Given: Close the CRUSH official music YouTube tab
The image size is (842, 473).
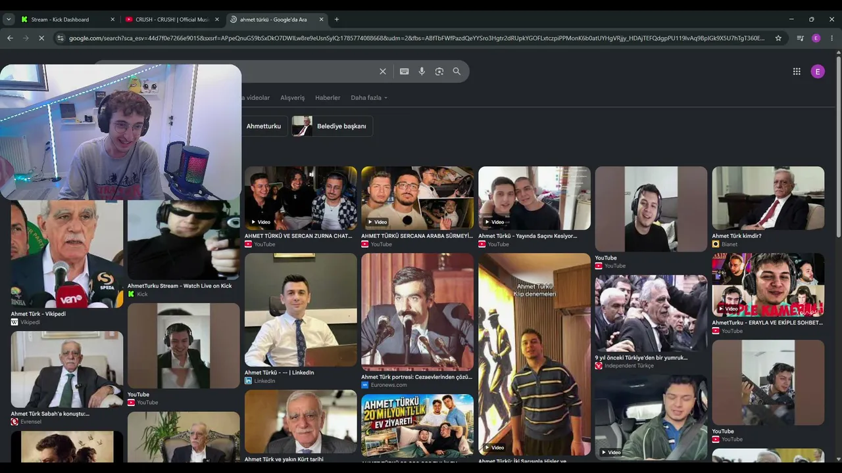Looking at the screenshot, I should pyautogui.click(x=217, y=20).
